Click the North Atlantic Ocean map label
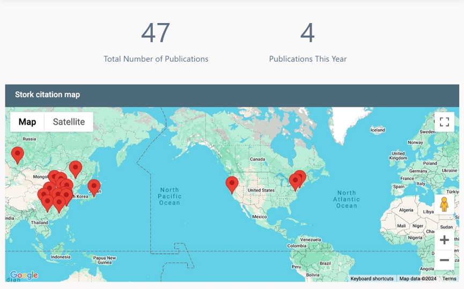The image size is (464, 289). pyautogui.click(x=346, y=199)
